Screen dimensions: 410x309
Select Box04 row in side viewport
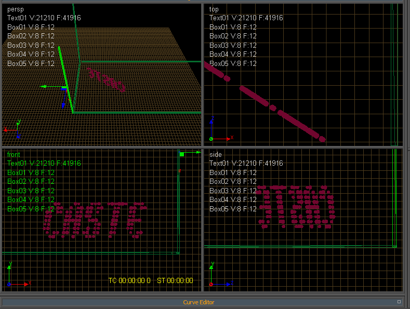click(x=233, y=200)
